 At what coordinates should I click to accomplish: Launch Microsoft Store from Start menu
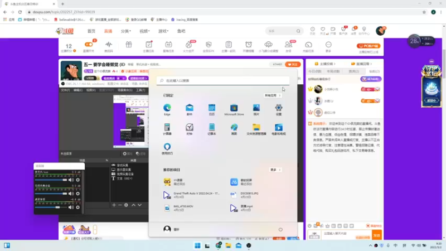coord(234,109)
